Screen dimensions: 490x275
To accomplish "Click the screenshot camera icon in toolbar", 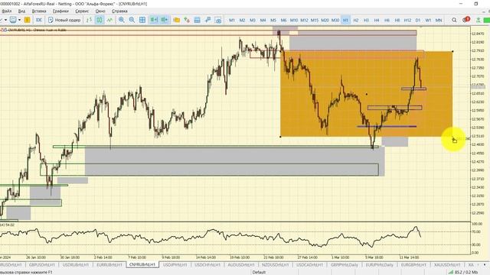I will [x=218, y=20].
